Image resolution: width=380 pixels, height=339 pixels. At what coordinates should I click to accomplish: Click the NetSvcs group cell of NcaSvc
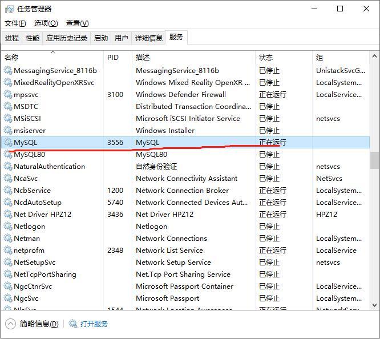coord(329,179)
